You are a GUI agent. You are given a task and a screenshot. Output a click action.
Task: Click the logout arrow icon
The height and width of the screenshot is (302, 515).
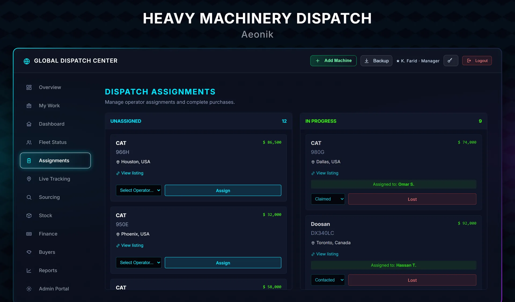click(x=469, y=61)
